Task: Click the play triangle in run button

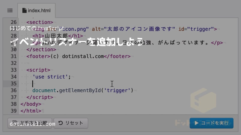Action: point(197,123)
